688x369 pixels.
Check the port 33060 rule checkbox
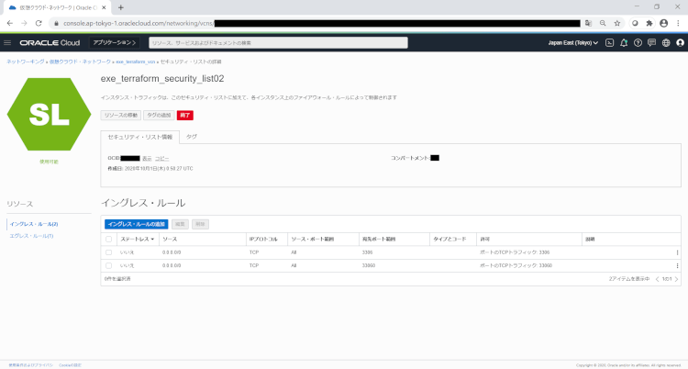(109, 266)
